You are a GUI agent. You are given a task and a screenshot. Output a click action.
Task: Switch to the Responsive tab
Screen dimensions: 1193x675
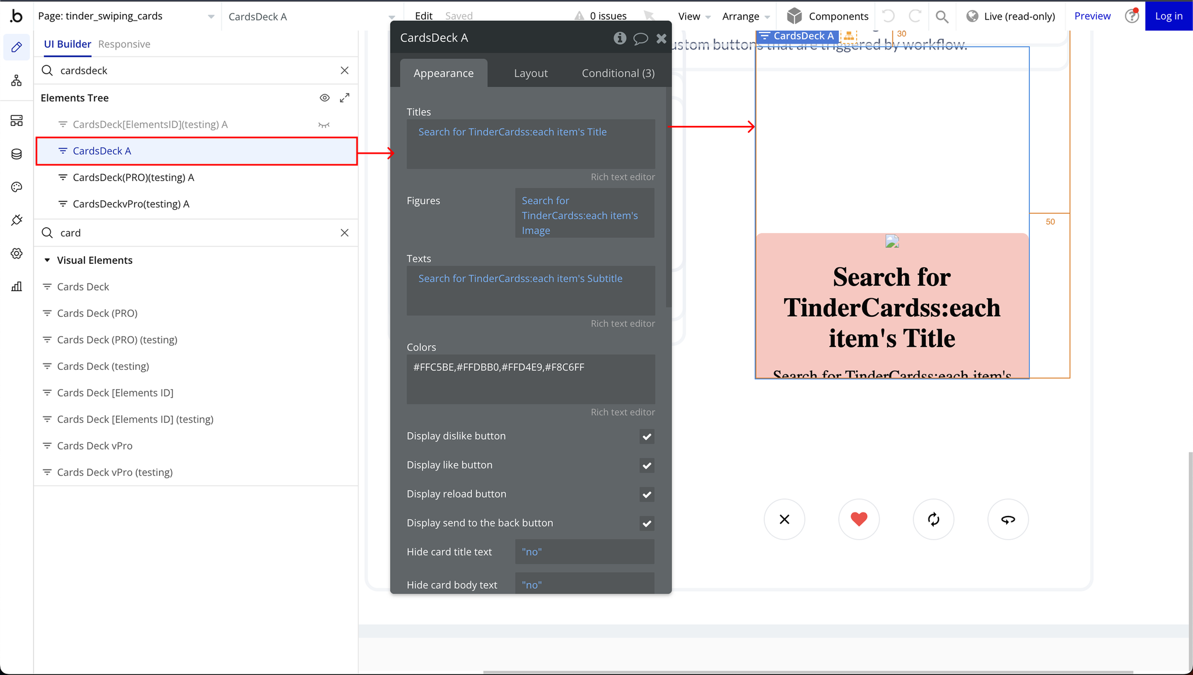(x=124, y=44)
